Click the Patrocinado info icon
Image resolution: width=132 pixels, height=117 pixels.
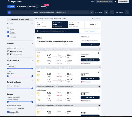pos(88,37)
